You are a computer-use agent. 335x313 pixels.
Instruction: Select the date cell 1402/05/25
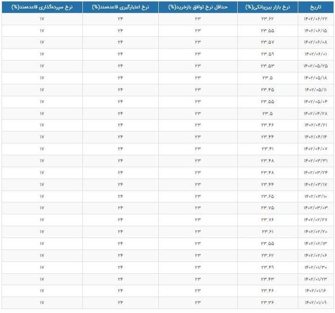[x=316, y=66]
